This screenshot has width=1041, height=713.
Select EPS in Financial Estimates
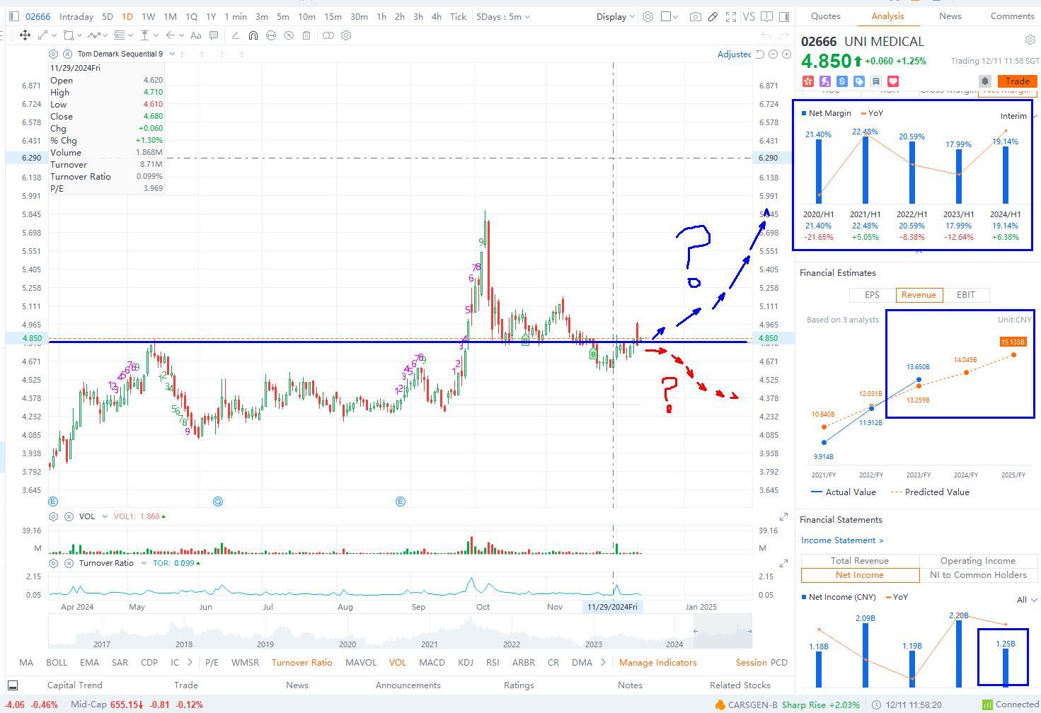[872, 295]
